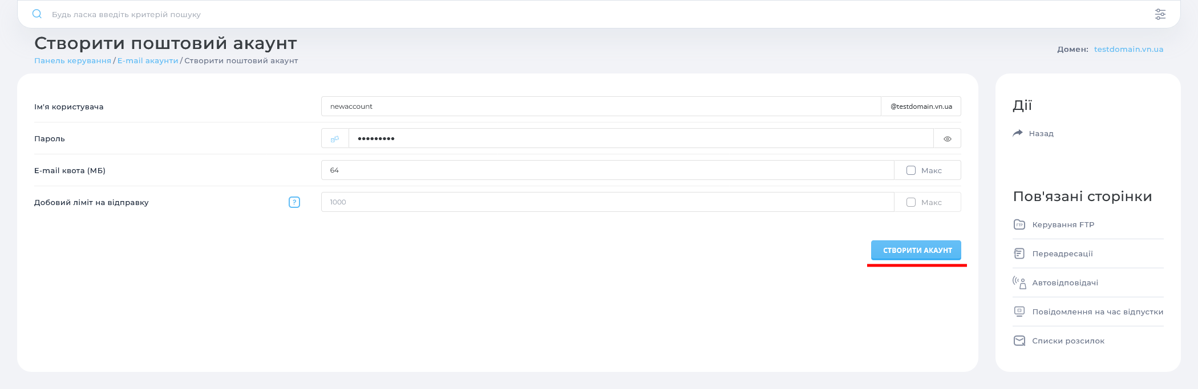Open help tooltip for daily send limit
Screen dimensions: 1198x389
(x=294, y=202)
